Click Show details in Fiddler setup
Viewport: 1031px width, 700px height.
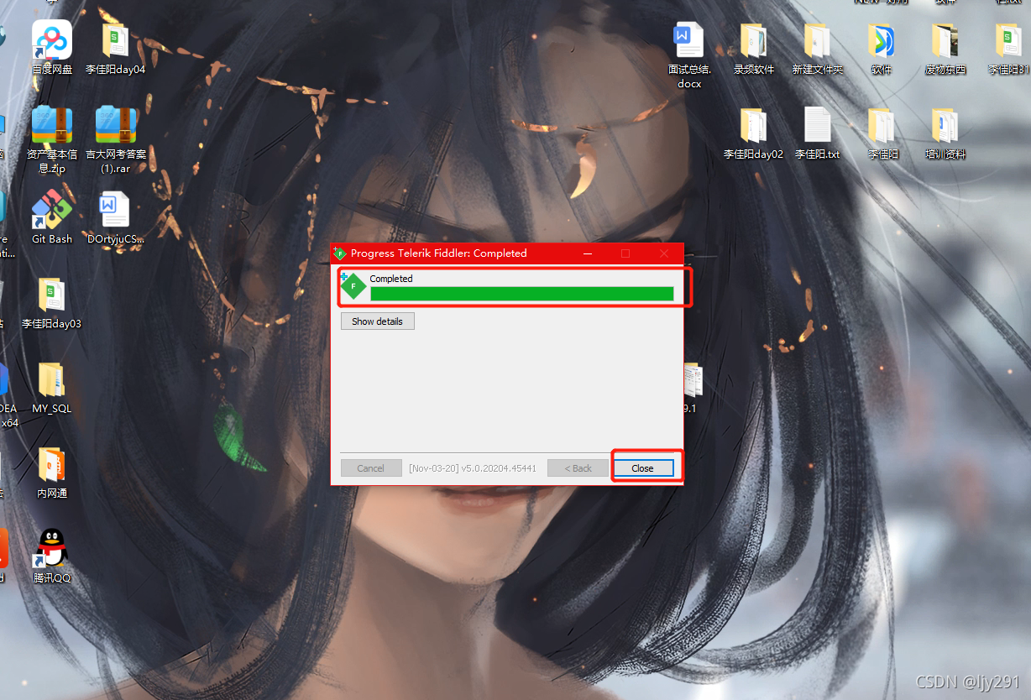click(377, 321)
